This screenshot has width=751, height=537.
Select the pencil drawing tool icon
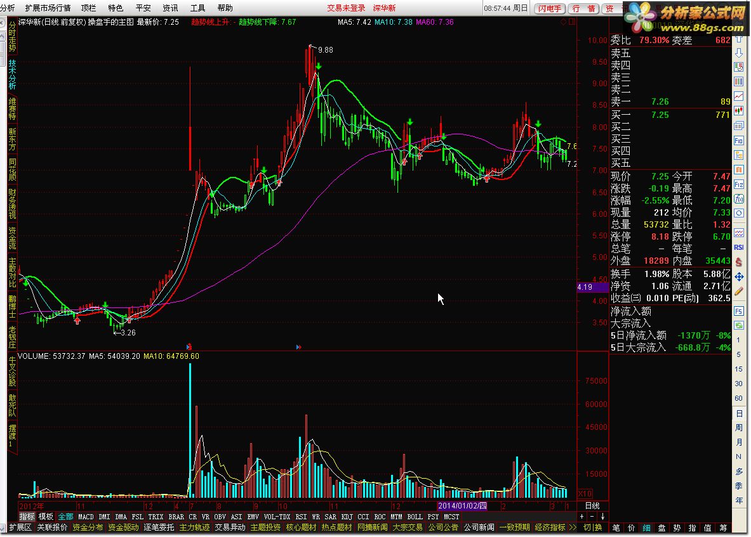click(738, 291)
